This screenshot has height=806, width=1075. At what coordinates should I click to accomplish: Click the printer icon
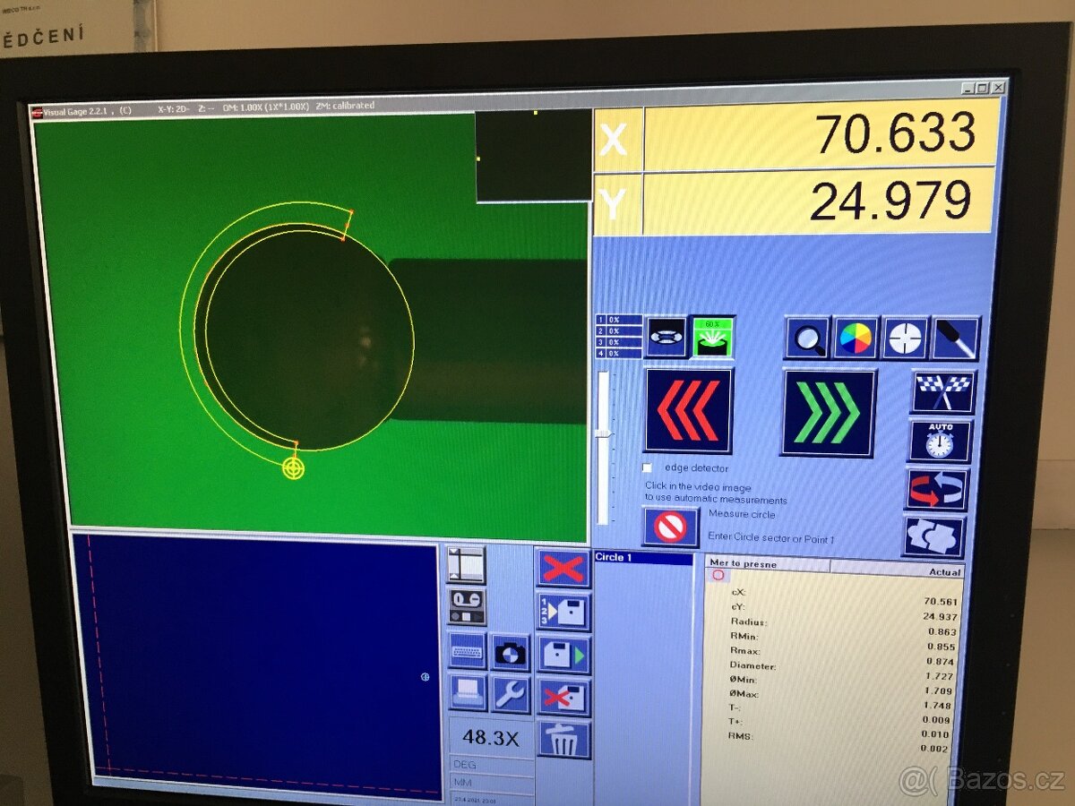(468, 693)
